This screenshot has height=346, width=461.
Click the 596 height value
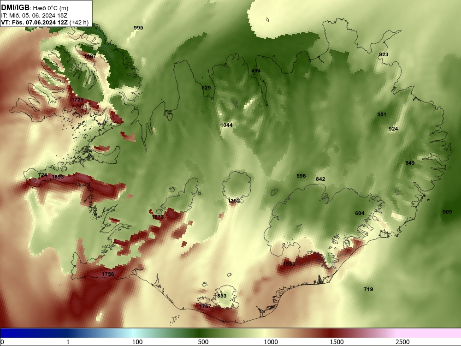(301, 176)
